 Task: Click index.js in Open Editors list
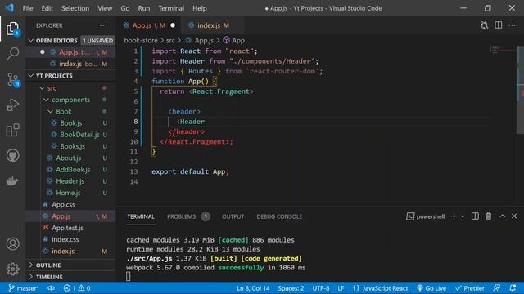coord(71,64)
